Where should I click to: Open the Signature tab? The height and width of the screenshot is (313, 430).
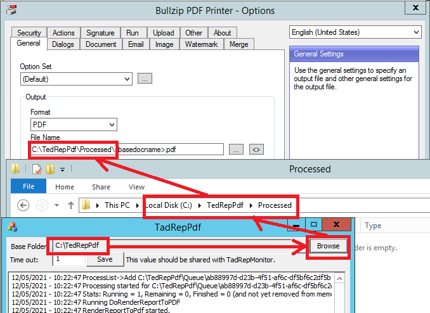[x=100, y=33]
